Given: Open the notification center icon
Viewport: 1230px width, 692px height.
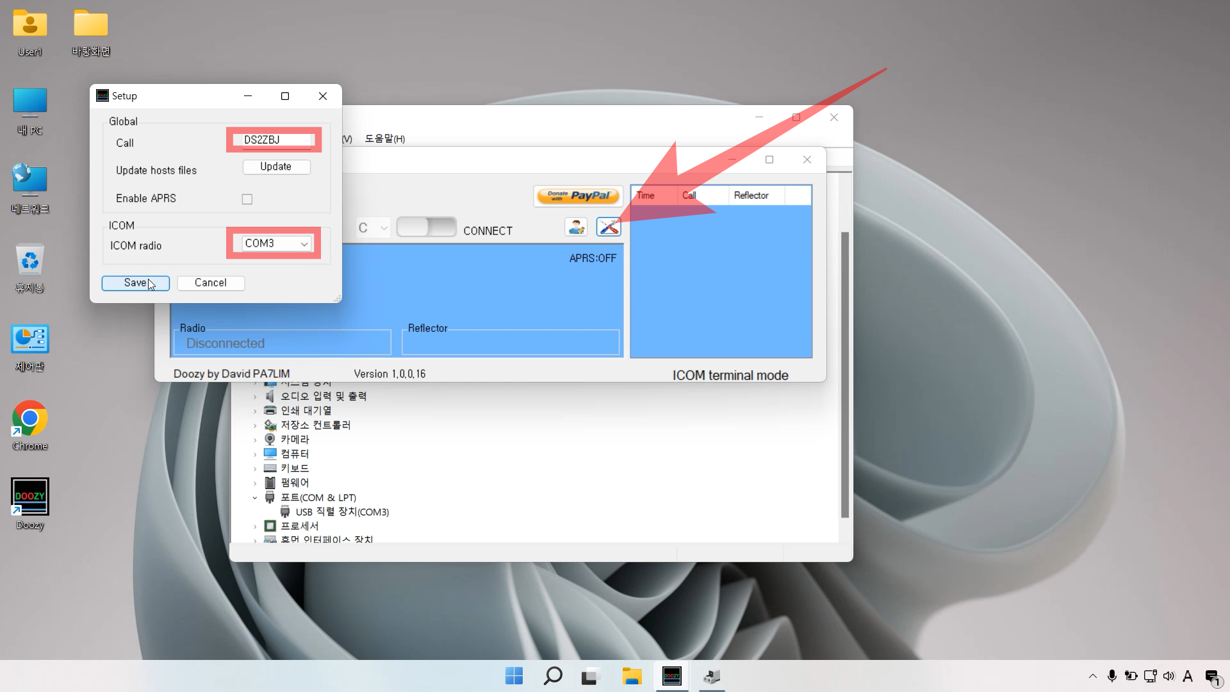Looking at the screenshot, I should tap(1212, 677).
